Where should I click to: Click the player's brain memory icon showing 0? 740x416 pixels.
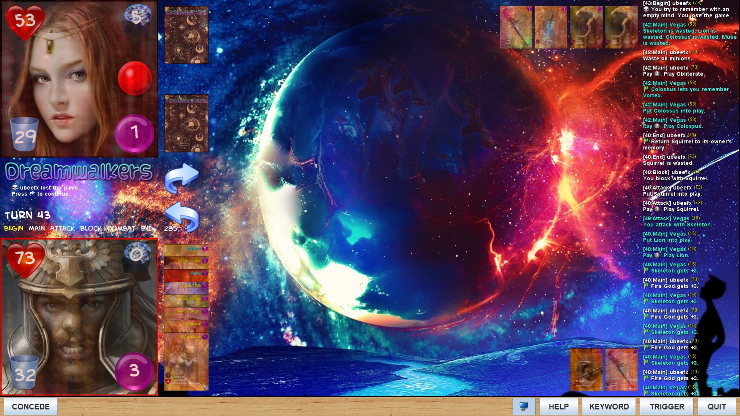138,254
